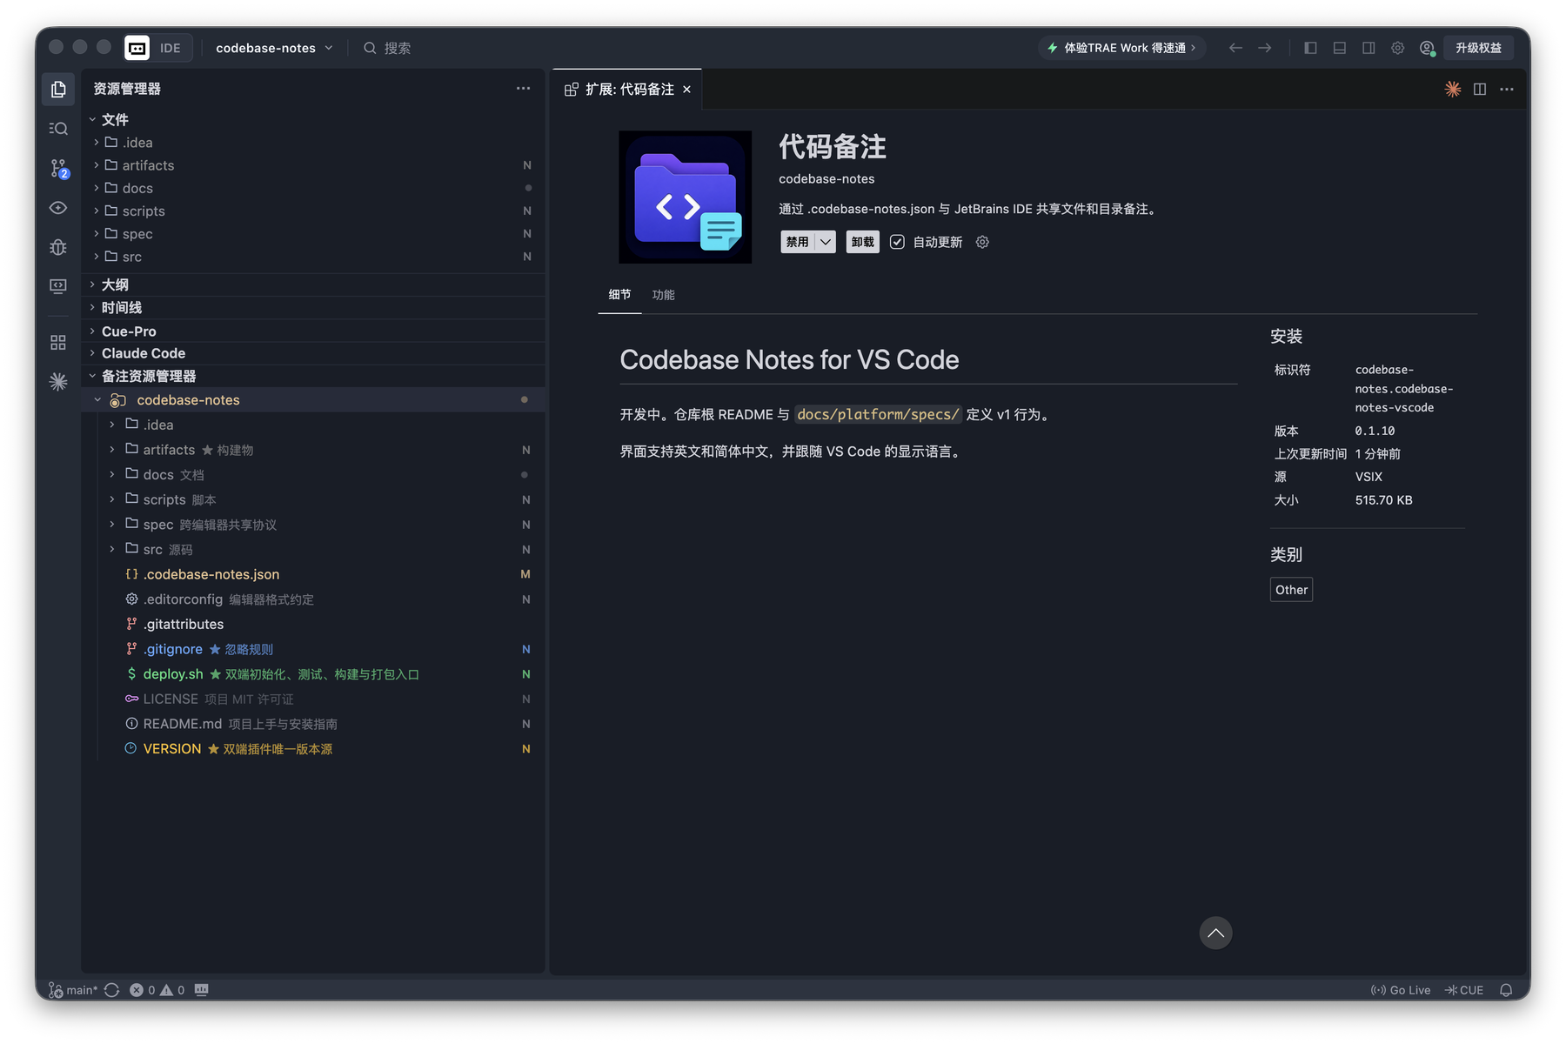
Task: Click the extension settings gear next to 自动更新
Action: (x=982, y=242)
